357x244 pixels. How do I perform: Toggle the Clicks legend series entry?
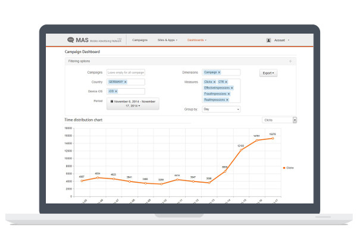click(288, 168)
